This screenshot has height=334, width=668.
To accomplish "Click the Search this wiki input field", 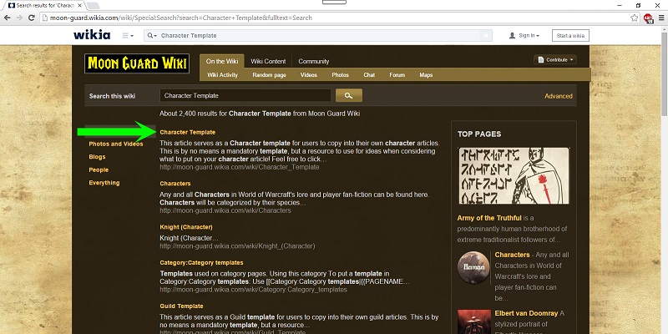I will (245, 95).
